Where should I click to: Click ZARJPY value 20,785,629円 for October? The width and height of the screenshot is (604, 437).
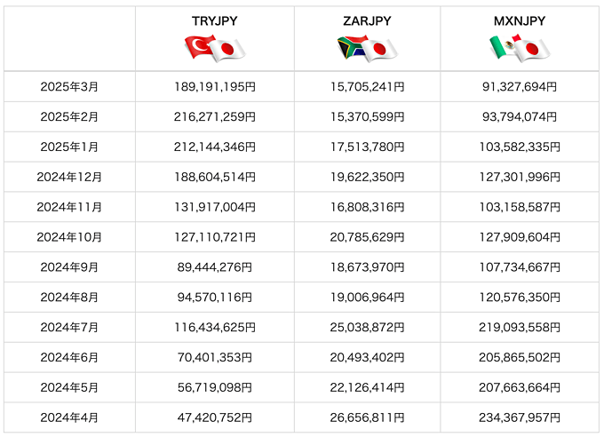tap(367, 237)
